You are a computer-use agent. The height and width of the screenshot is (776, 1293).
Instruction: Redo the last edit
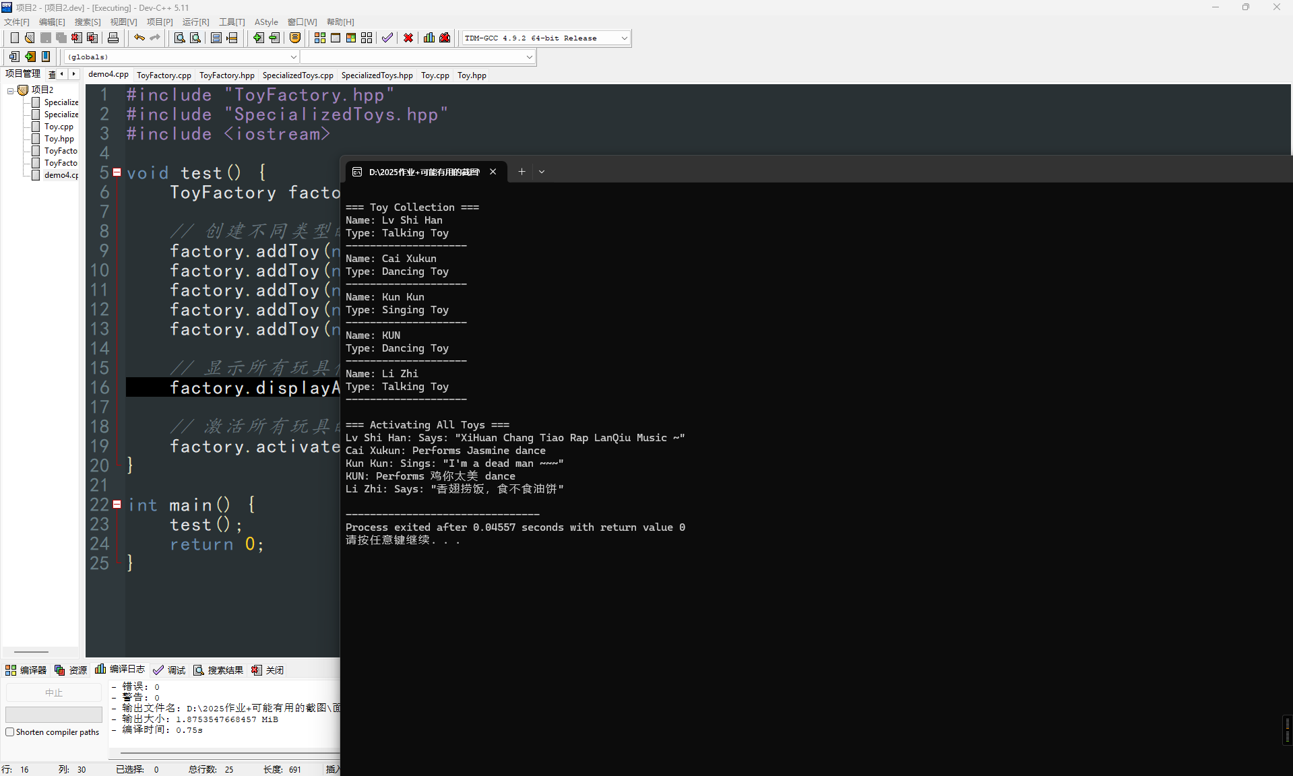coord(155,38)
